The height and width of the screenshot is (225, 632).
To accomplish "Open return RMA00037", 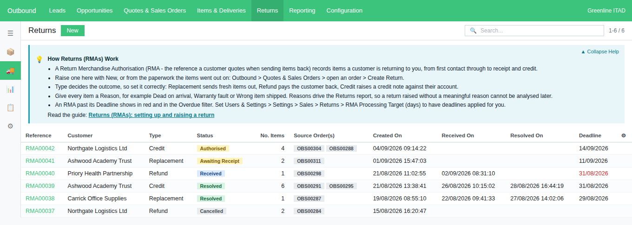I will 40,211.
